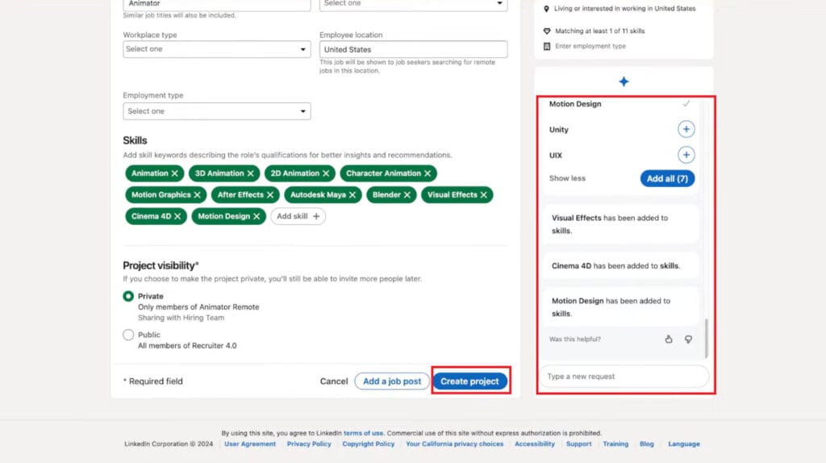Click the Animator job title field
The height and width of the screenshot is (463, 826).
point(216,4)
